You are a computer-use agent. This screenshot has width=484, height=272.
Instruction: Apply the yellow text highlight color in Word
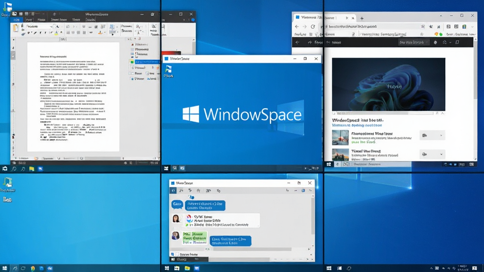pyautogui.click(x=57, y=33)
